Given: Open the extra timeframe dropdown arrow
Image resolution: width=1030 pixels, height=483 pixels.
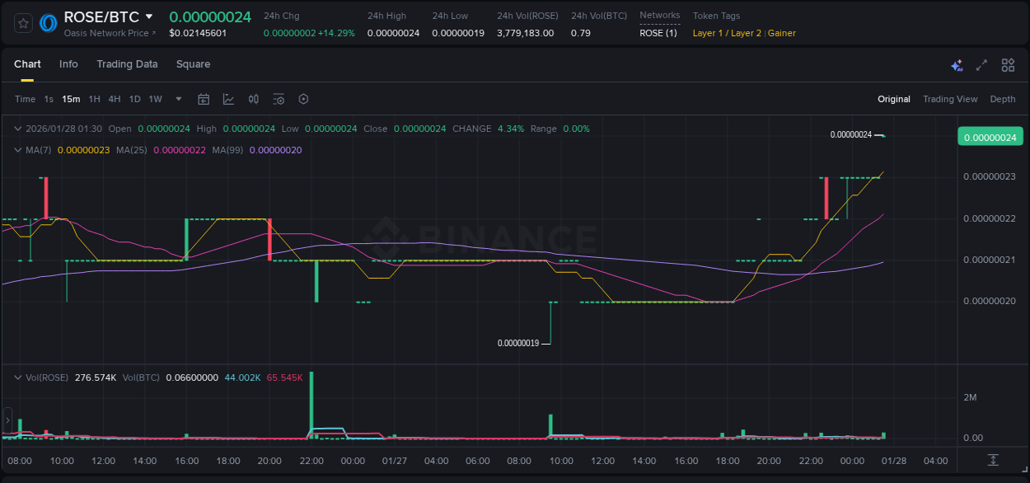Looking at the screenshot, I should 178,99.
